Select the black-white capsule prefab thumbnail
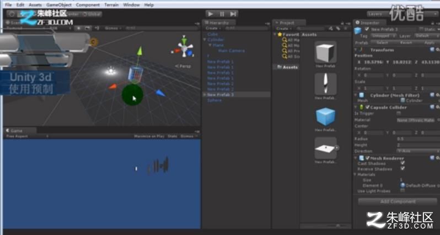Screen dimensions: 440x235 (x=325, y=84)
